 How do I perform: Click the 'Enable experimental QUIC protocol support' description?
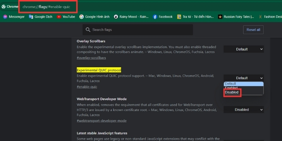(x=145, y=78)
